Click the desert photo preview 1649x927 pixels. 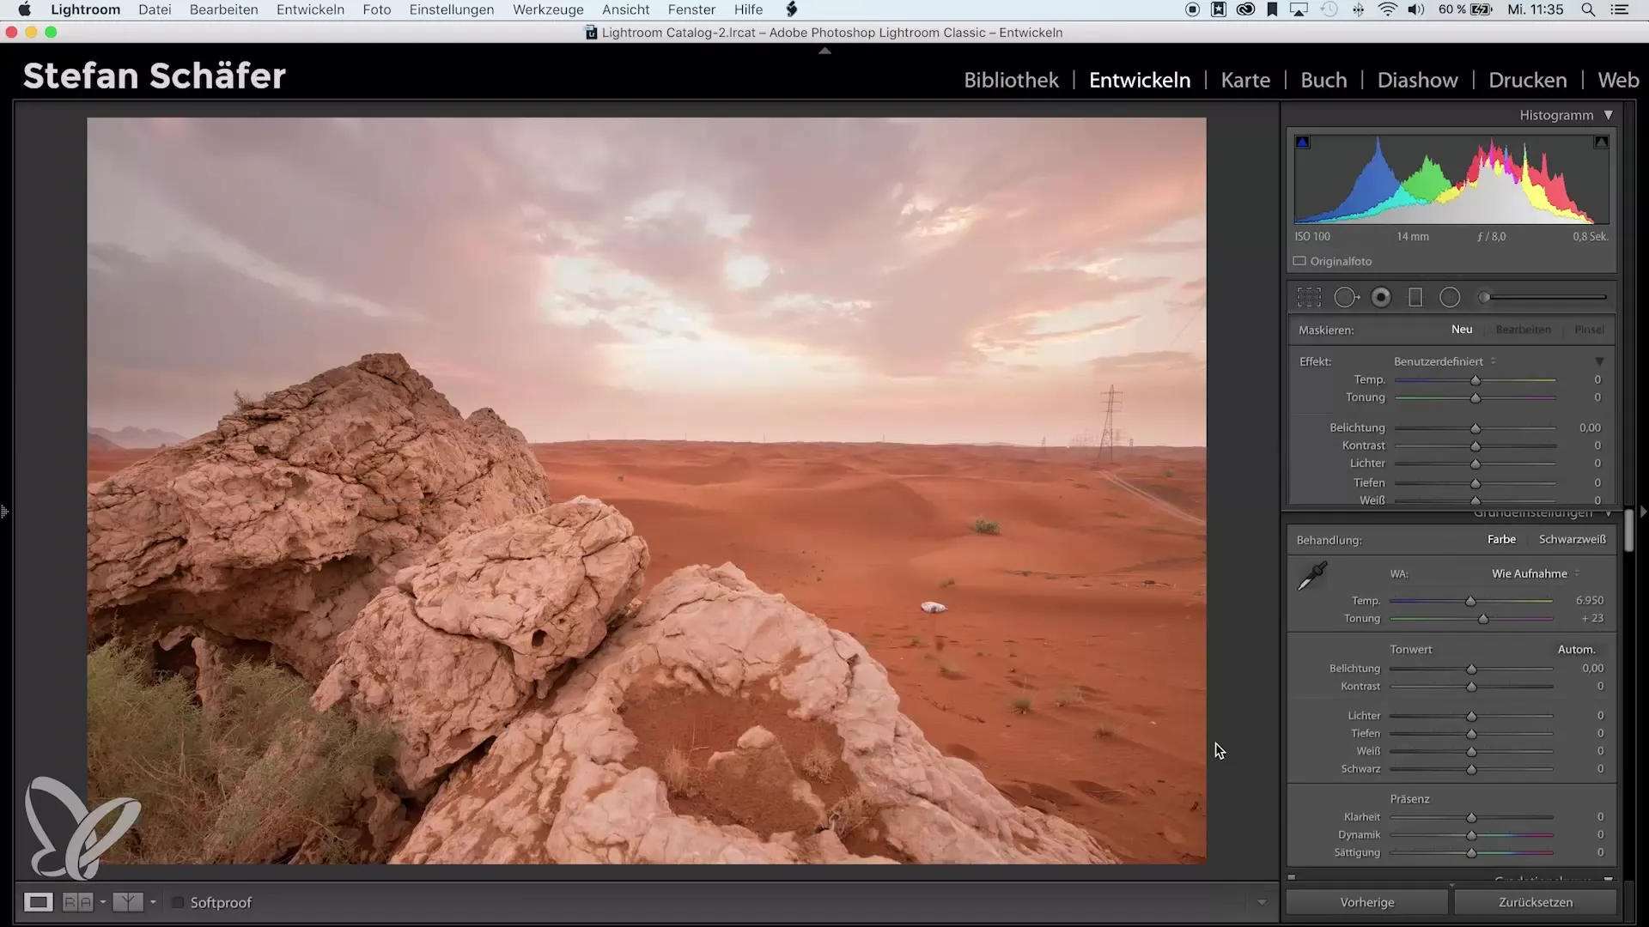(x=646, y=490)
